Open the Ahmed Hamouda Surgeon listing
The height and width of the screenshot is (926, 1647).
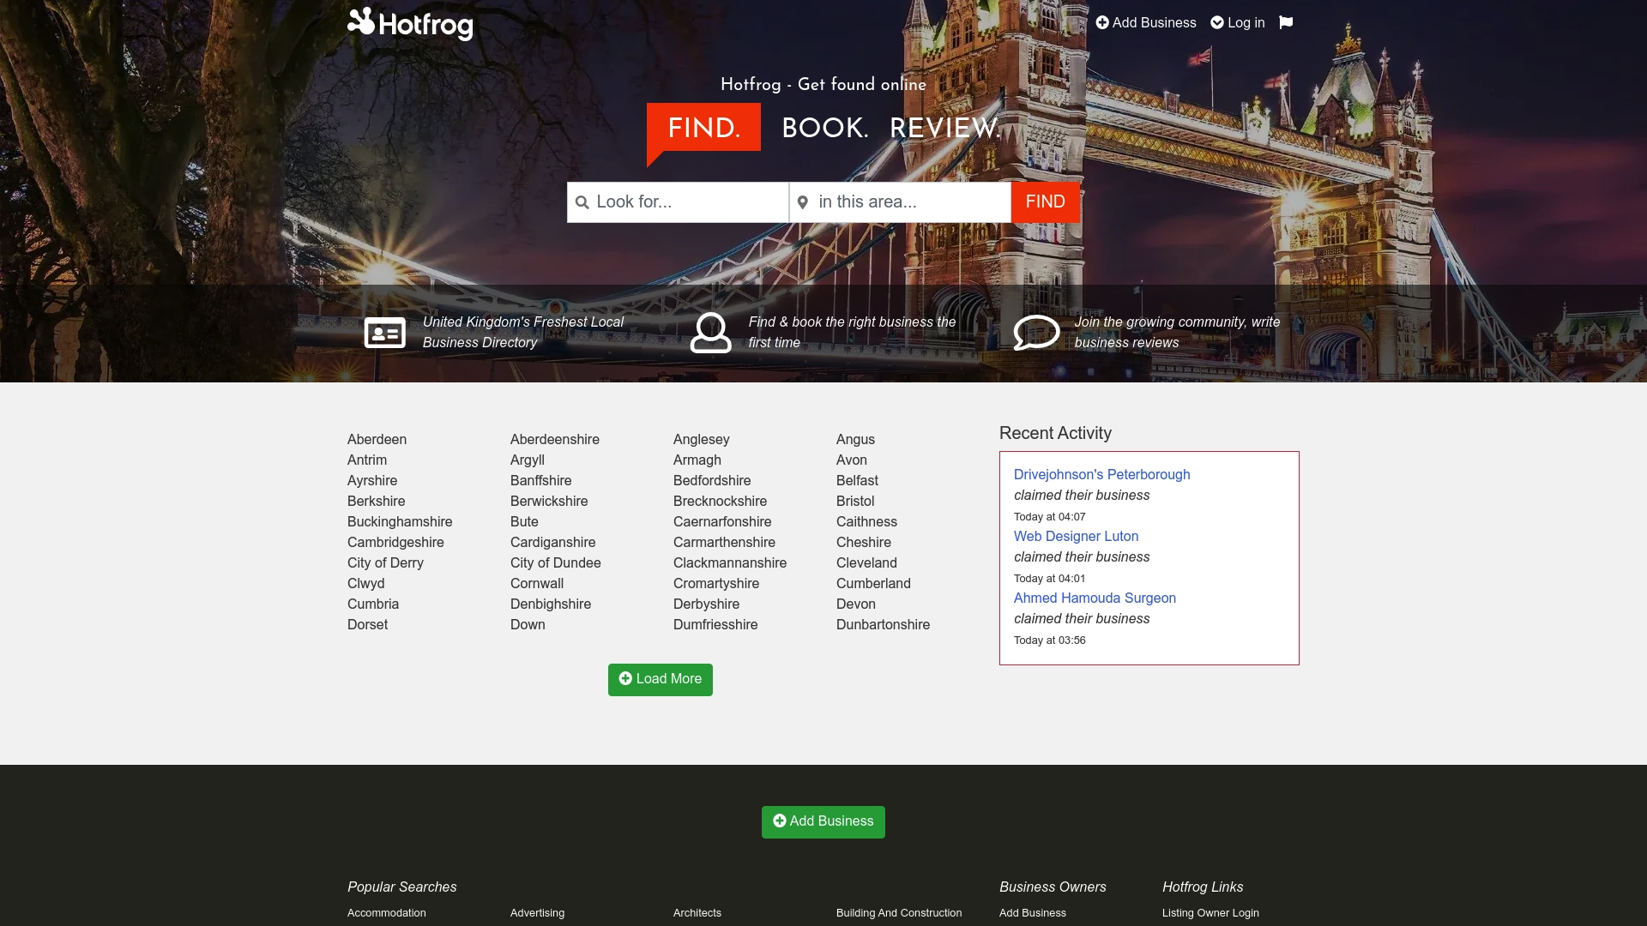pyautogui.click(x=1094, y=598)
